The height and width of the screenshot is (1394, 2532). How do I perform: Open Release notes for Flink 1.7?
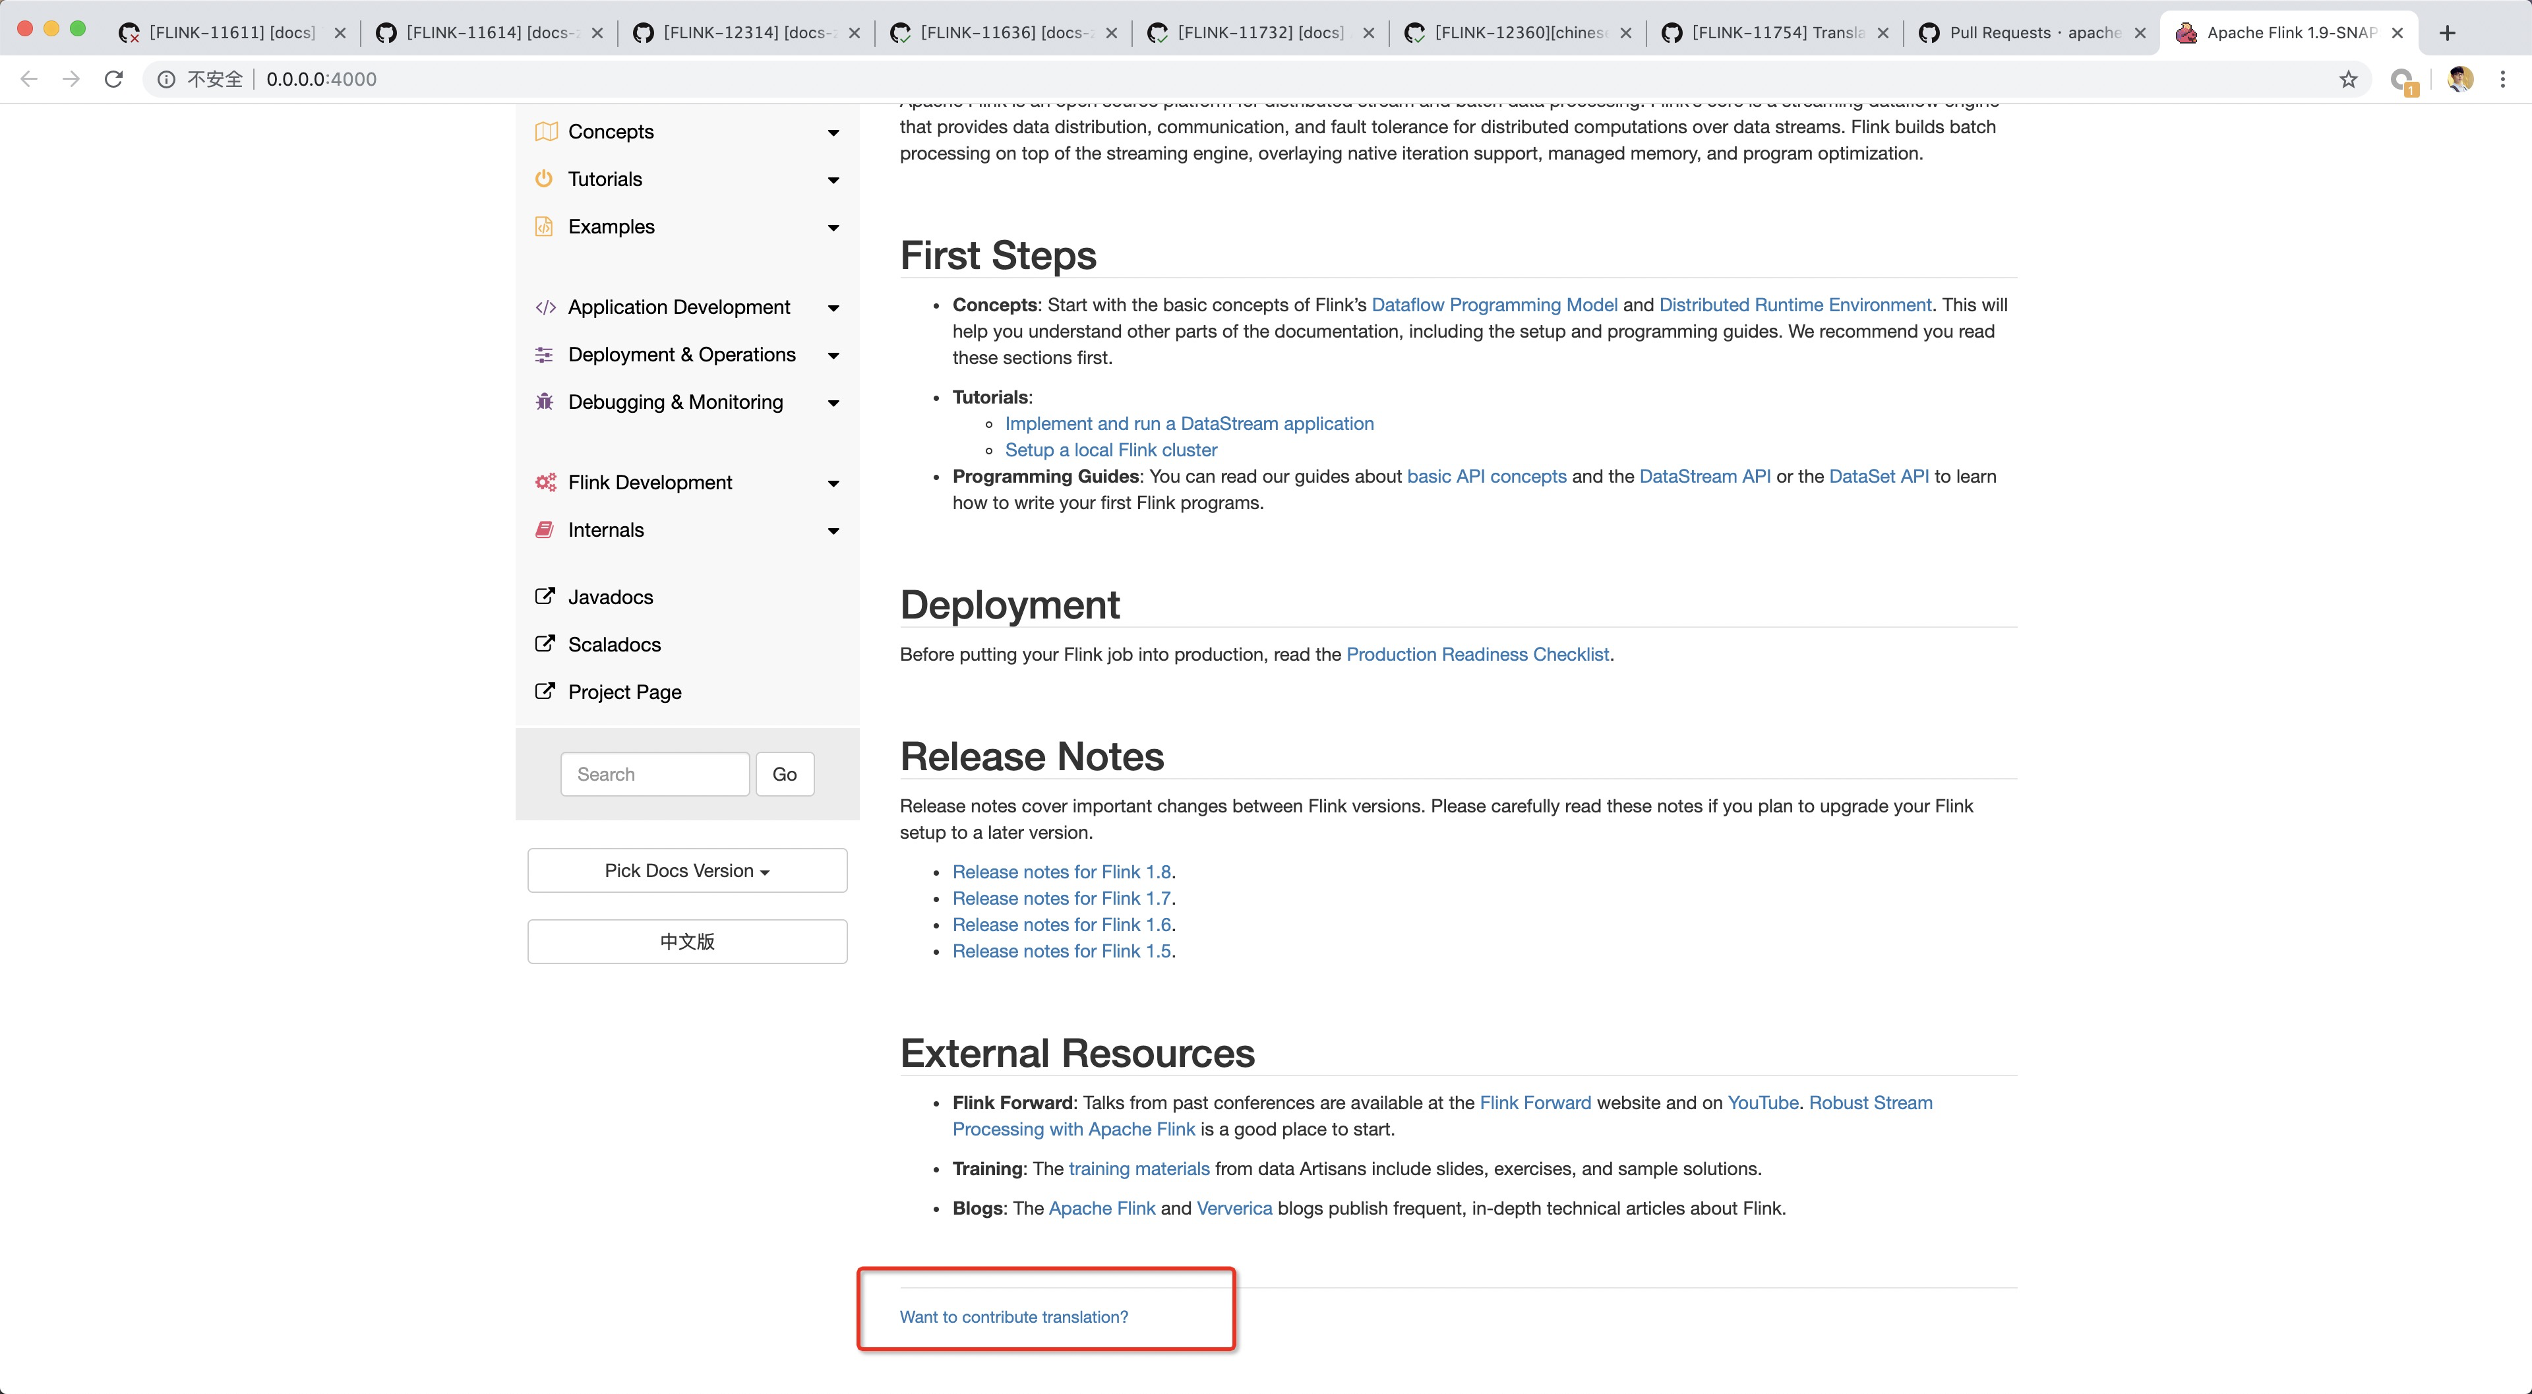point(1062,897)
